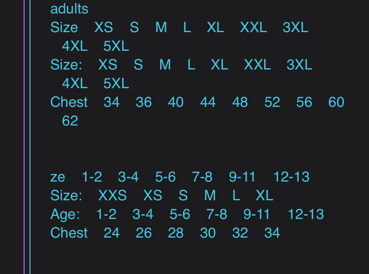Click the wrapped chest value 62

(x=70, y=121)
